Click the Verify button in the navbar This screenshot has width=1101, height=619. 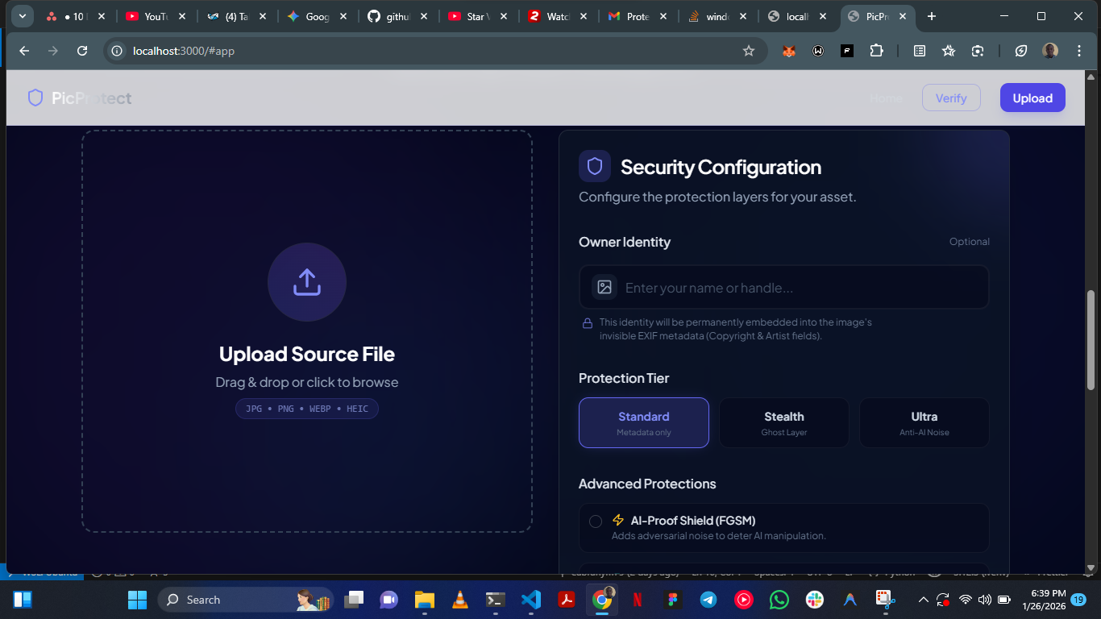[x=950, y=98]
